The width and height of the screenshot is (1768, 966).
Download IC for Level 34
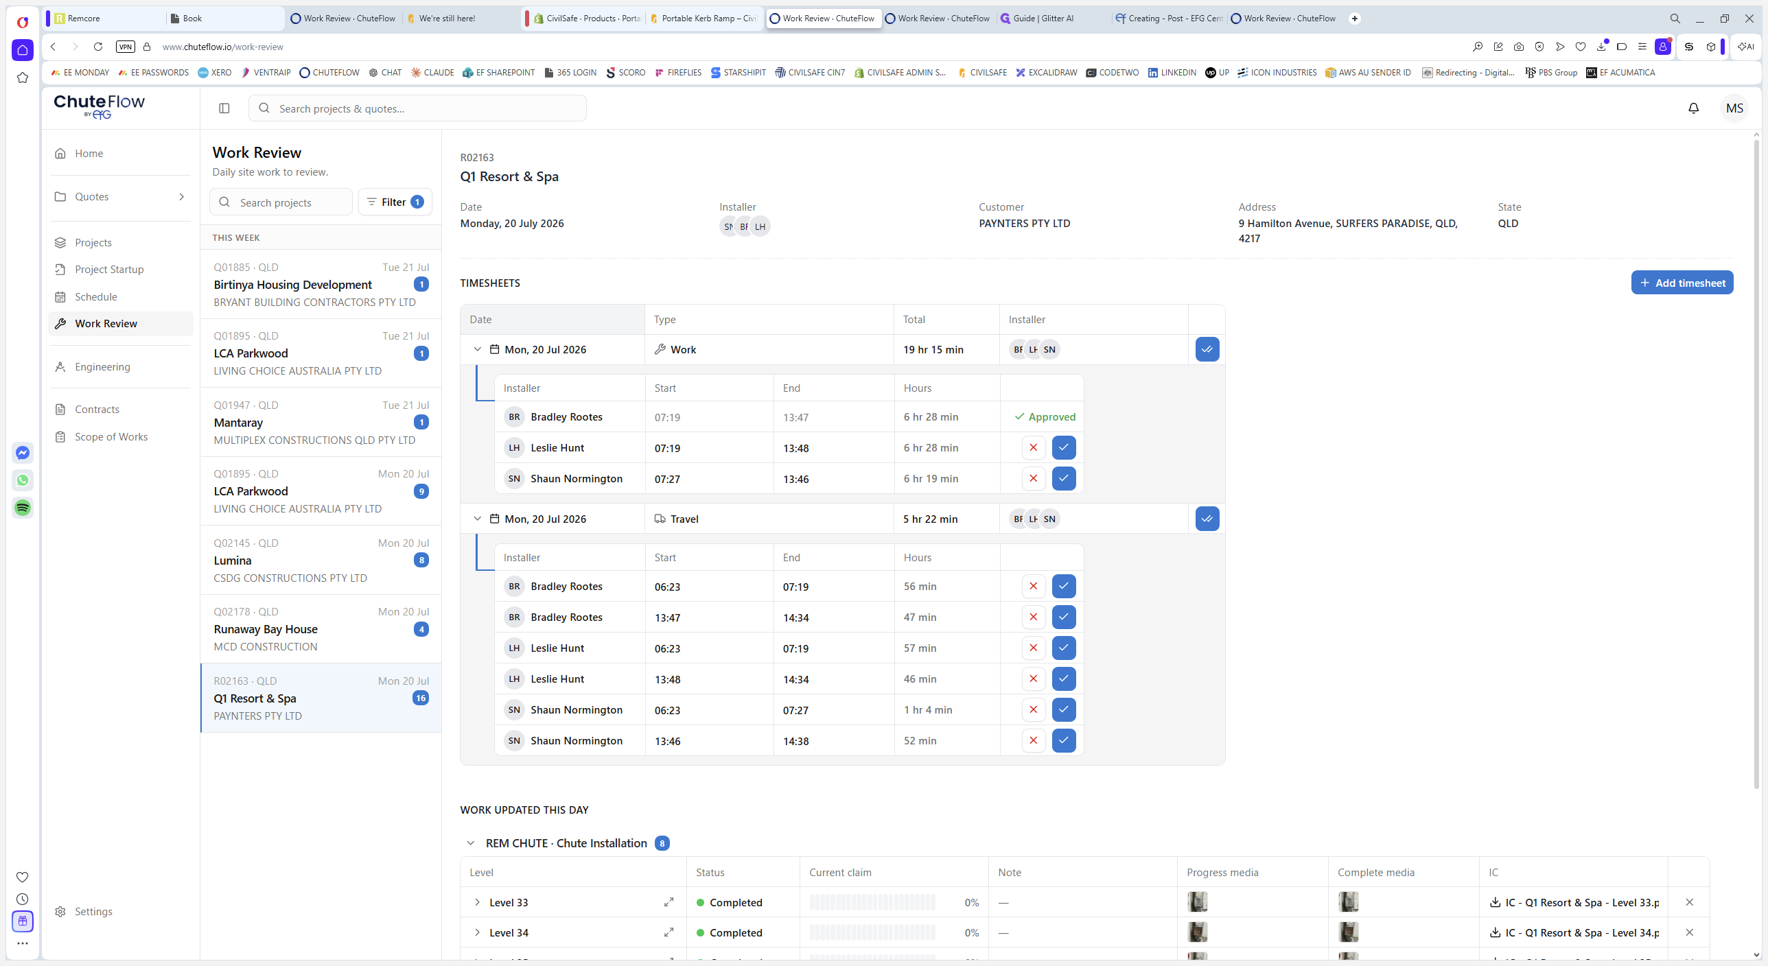(x=1574, y=932)
